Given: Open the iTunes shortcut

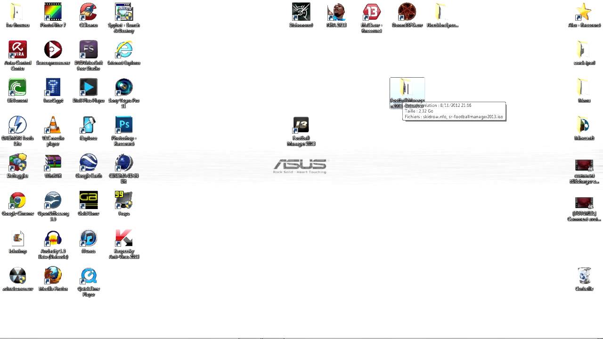Looking at the screenshot, I should (x=89, y=238).
